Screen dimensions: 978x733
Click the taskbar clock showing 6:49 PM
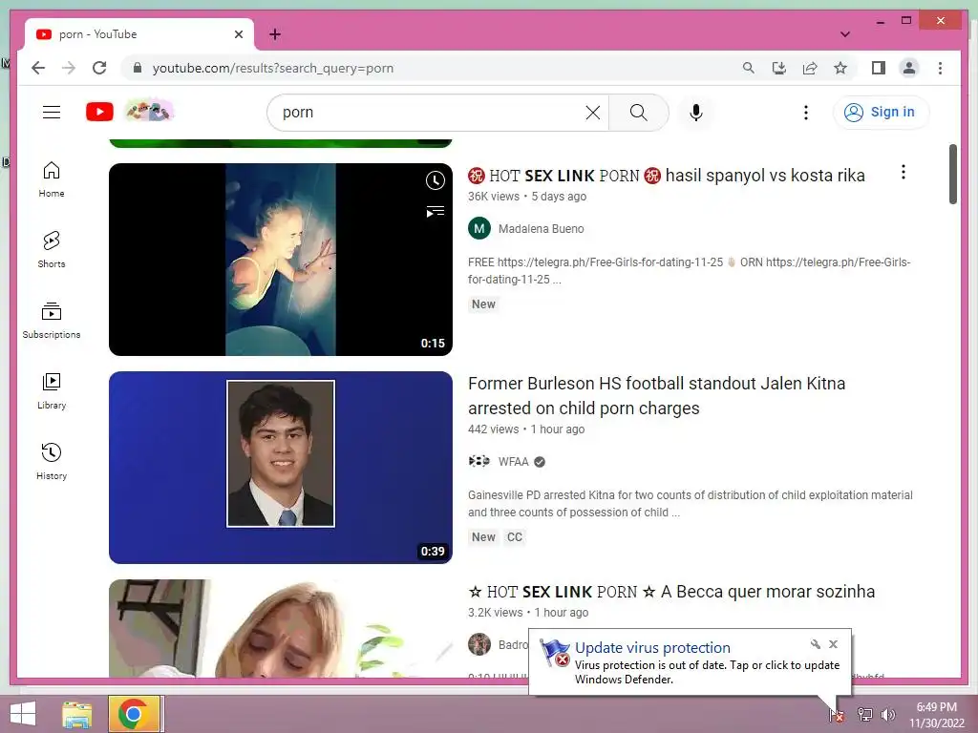[936, 715]
